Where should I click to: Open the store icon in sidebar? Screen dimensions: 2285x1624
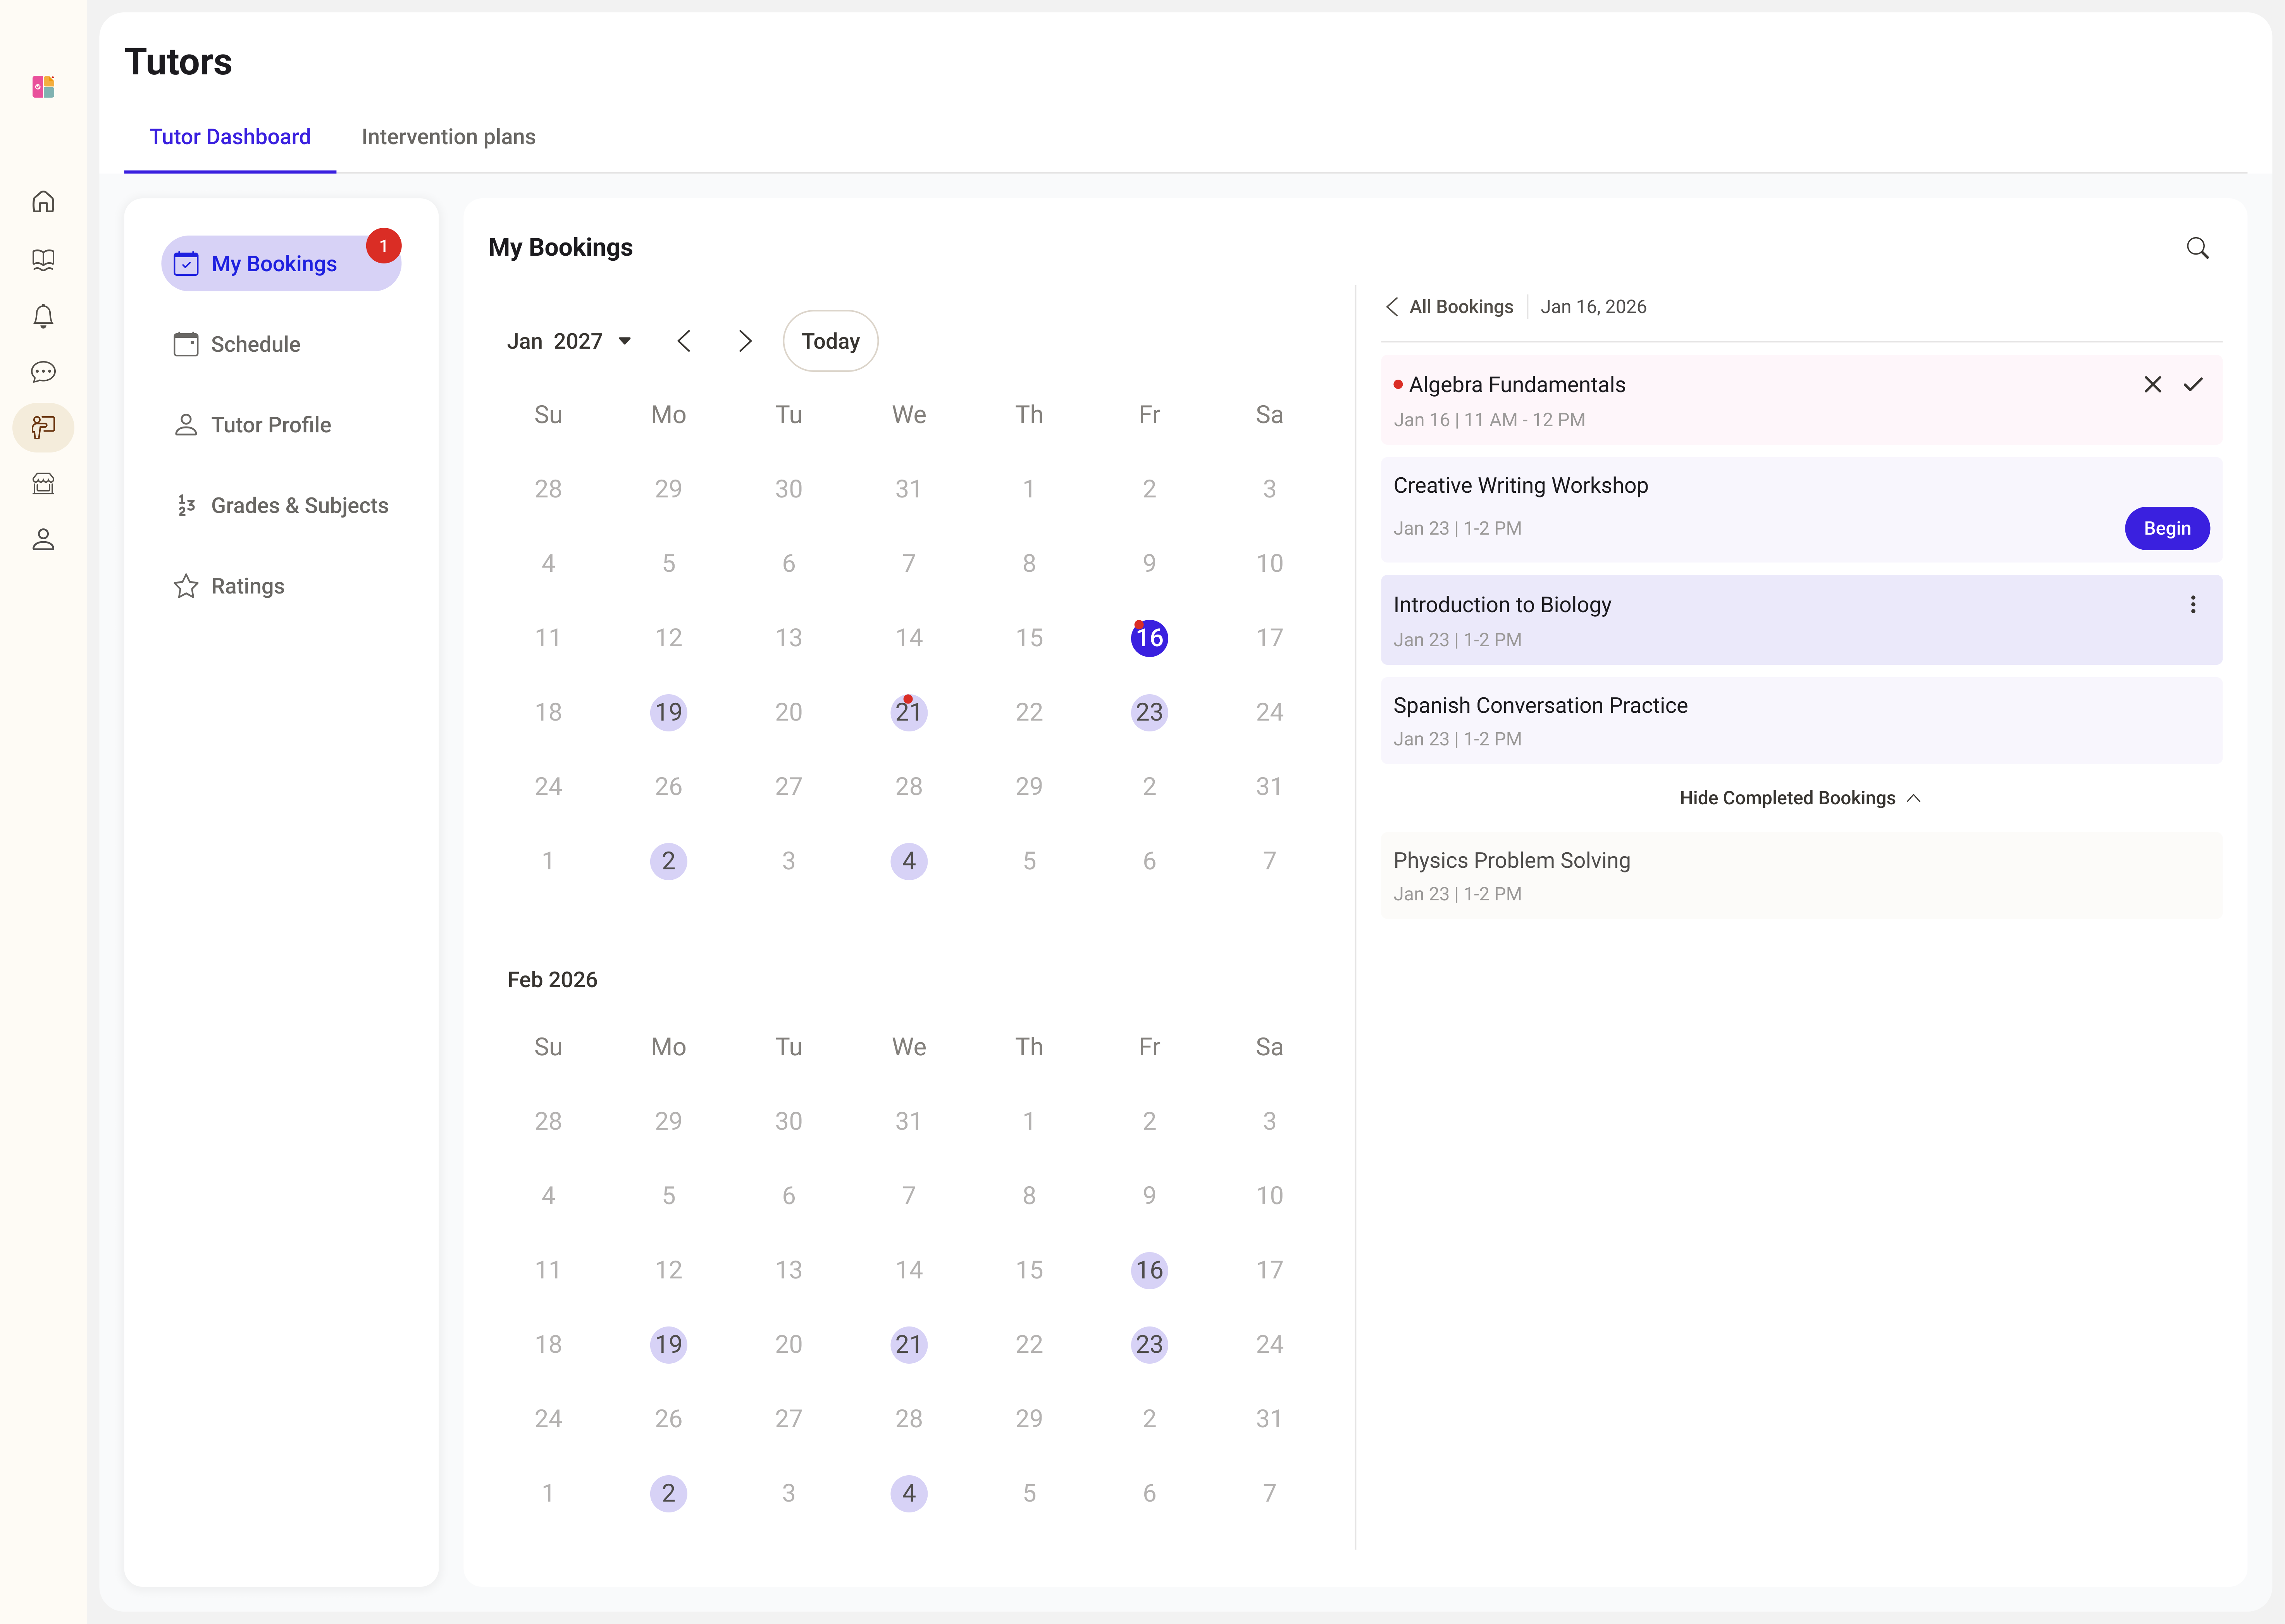pos(43,484)
